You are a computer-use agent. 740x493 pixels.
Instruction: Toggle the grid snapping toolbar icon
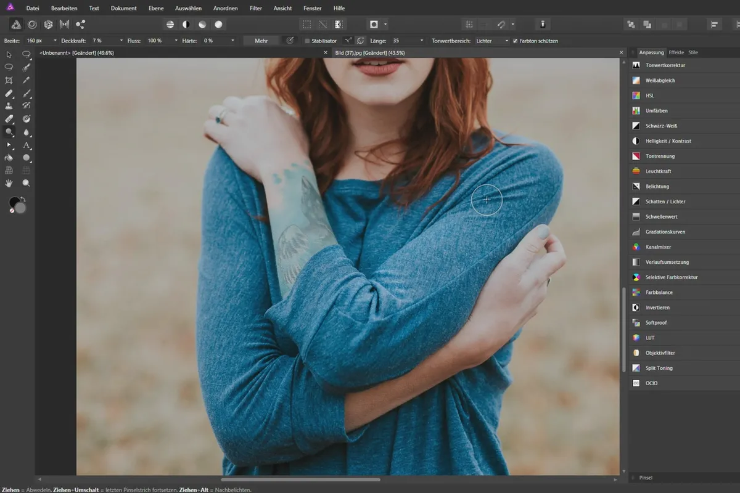(469, 25)
